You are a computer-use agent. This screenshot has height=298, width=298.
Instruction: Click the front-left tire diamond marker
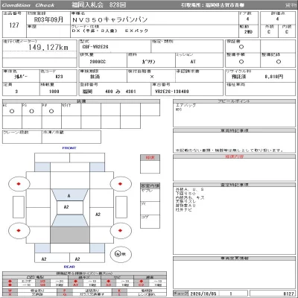(19, 184)
